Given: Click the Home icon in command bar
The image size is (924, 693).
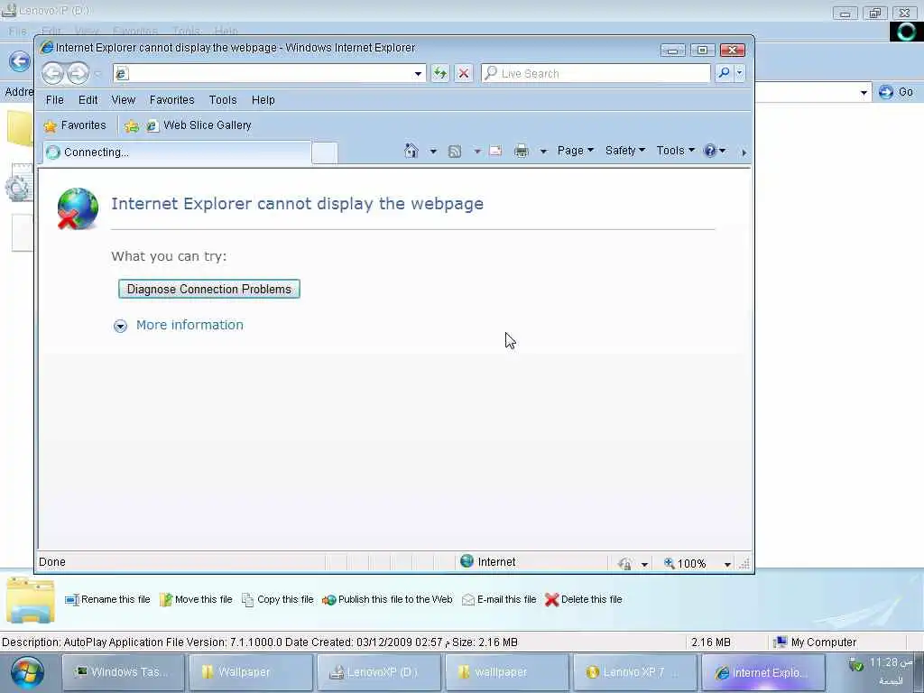Looking at the screenshot, I should coord(411,151).
